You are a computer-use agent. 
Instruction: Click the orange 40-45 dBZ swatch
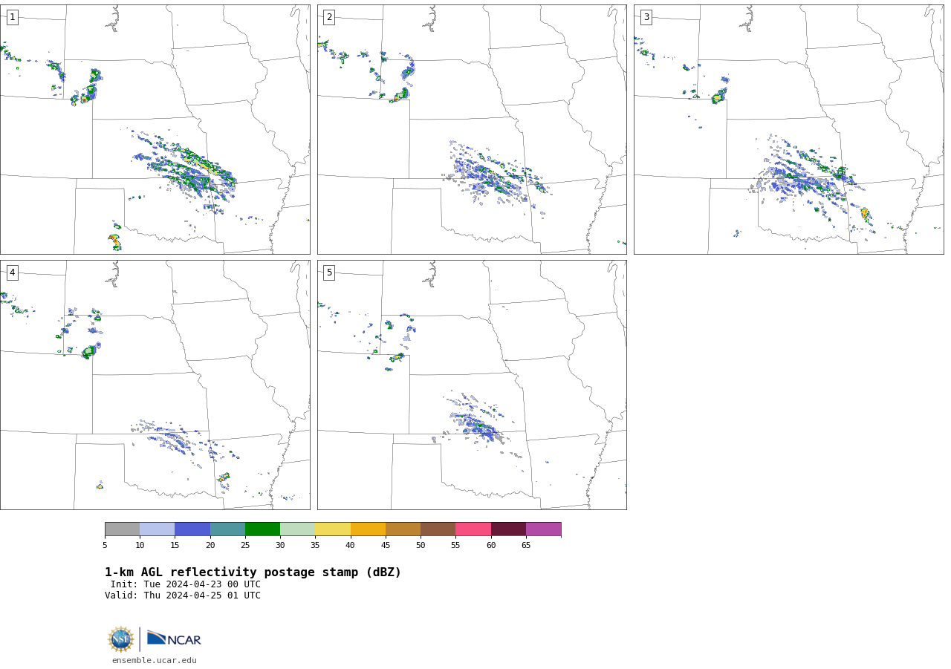click(368, 529)
